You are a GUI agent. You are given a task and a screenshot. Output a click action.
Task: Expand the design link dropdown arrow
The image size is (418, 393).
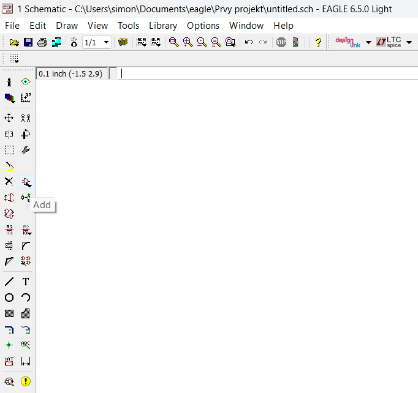[x=368, y=42]
